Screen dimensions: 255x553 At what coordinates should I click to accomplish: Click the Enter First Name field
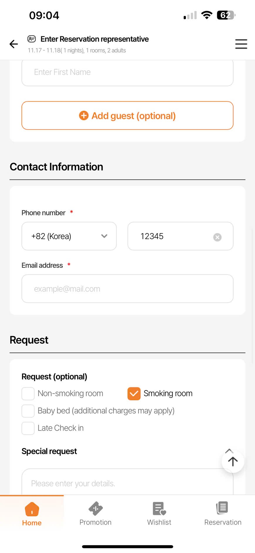click(x=127, y=73)
